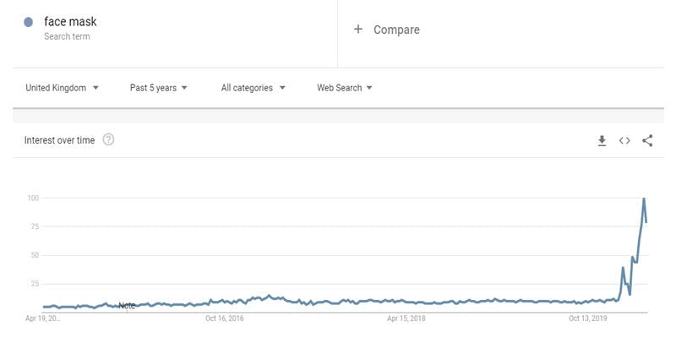Click the blue dot beside face mask
This screenshot has width=676, height=338.
coord(29,22)
